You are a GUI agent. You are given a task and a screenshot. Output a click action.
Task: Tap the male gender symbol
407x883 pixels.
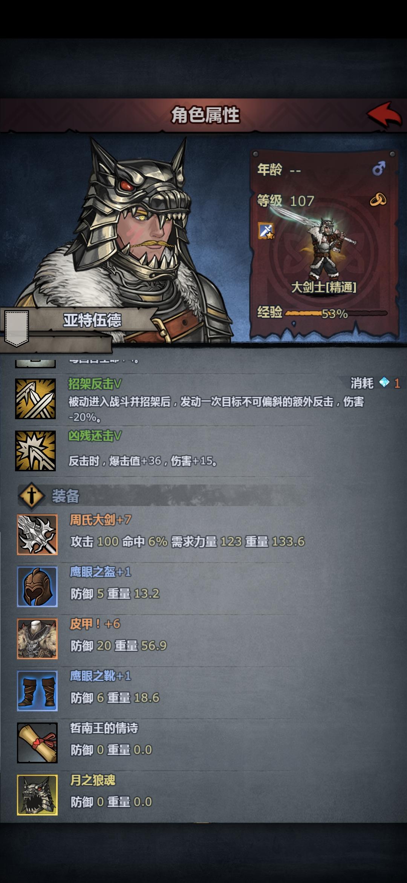[378, 168]
